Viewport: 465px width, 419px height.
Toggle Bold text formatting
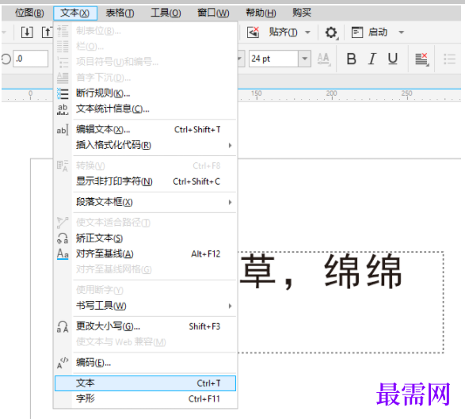coord(351,59)
